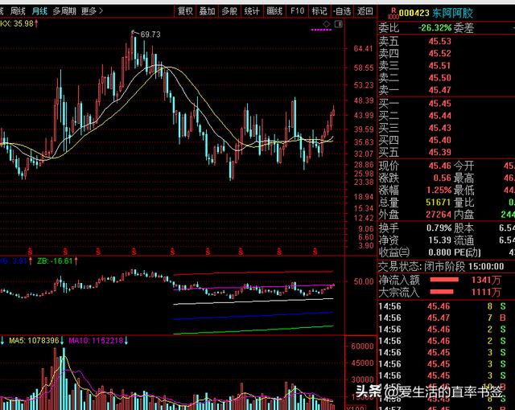Open the 多周期 multi-period dropdown

pyautogui.click(x=64, y=11)
